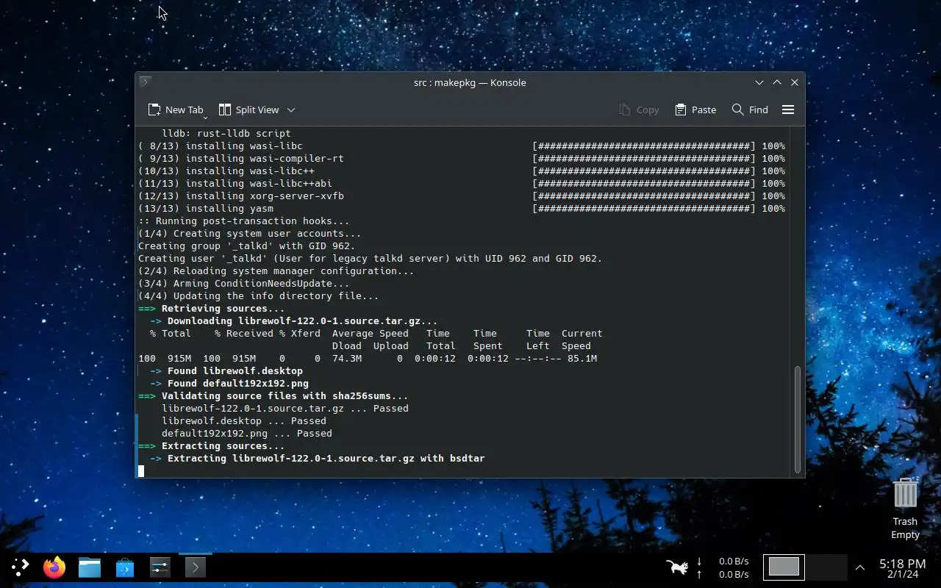Close the Konsole window
Viewport: 941px width, 588px height.
pyautogui.click(x=795, y=82)
